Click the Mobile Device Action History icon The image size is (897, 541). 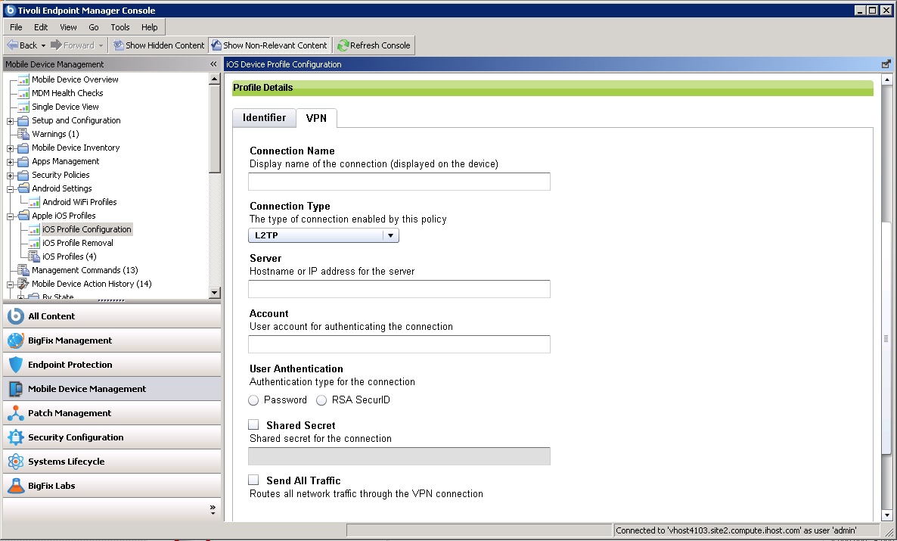click(x=23, y=284)
